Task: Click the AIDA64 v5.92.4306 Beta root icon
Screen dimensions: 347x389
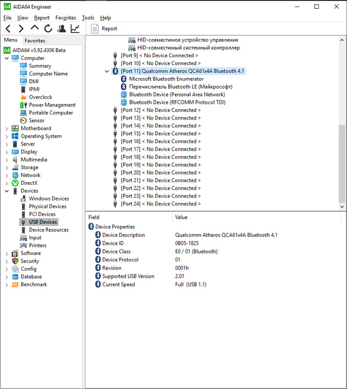Action: (x=7, y=50)
